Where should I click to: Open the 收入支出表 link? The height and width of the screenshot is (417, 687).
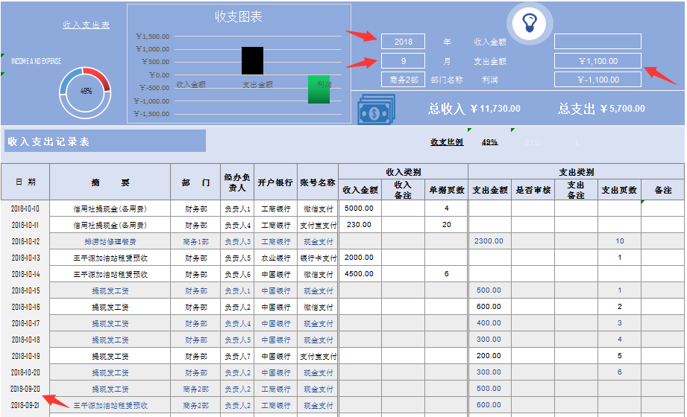[x=86, y=25]
